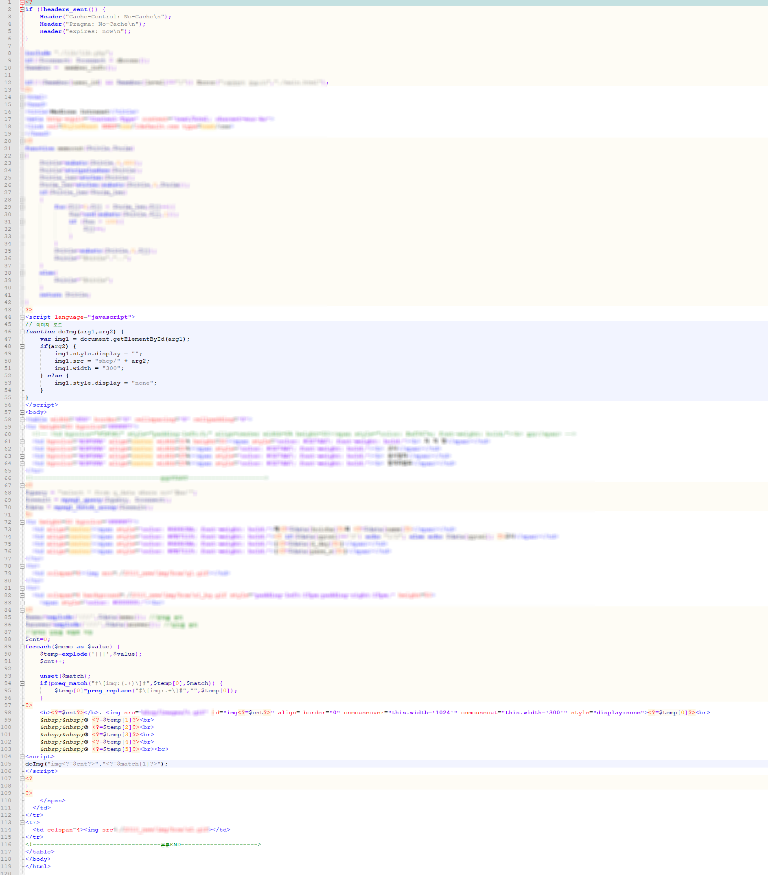Collapse the 'foreach($memo as $value)' fold marker
768x875 pixels.
(x=22, y=647)
